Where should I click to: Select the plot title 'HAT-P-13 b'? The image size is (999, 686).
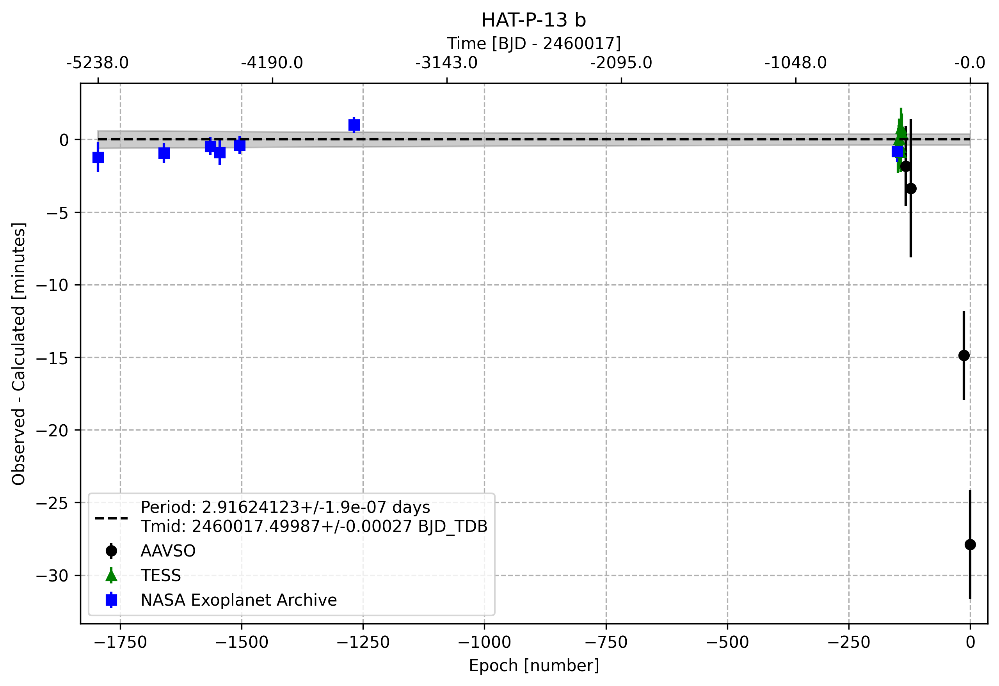pos(534,20)
